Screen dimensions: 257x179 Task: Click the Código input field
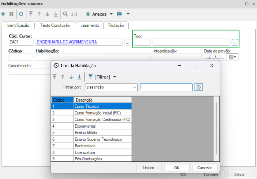21,57
